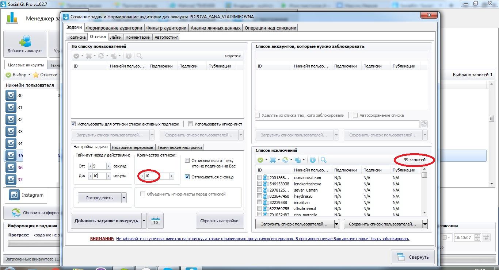The image size is (499, 270).
Task: Enable Отписываться от тех, кто не подписан
Action: coord(187,161)
